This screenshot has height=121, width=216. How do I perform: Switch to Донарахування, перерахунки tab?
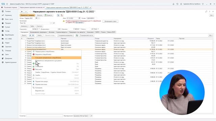tap(38, 32)
